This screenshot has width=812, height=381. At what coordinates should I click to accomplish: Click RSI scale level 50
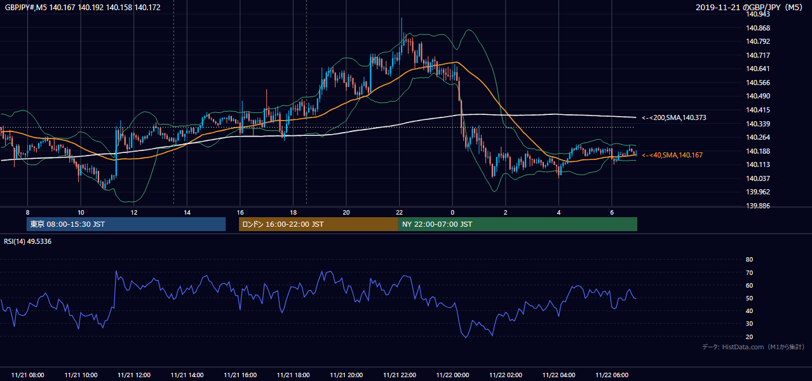pos(749,298)
